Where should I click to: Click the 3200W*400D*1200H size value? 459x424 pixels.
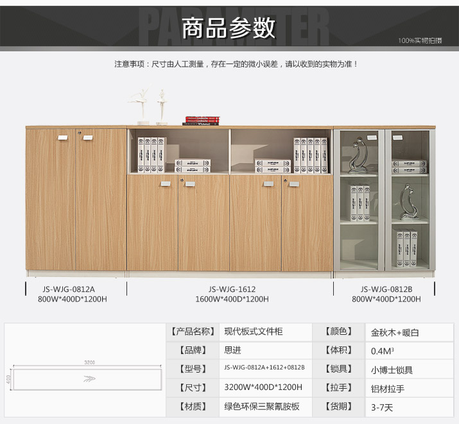[263, 387]
